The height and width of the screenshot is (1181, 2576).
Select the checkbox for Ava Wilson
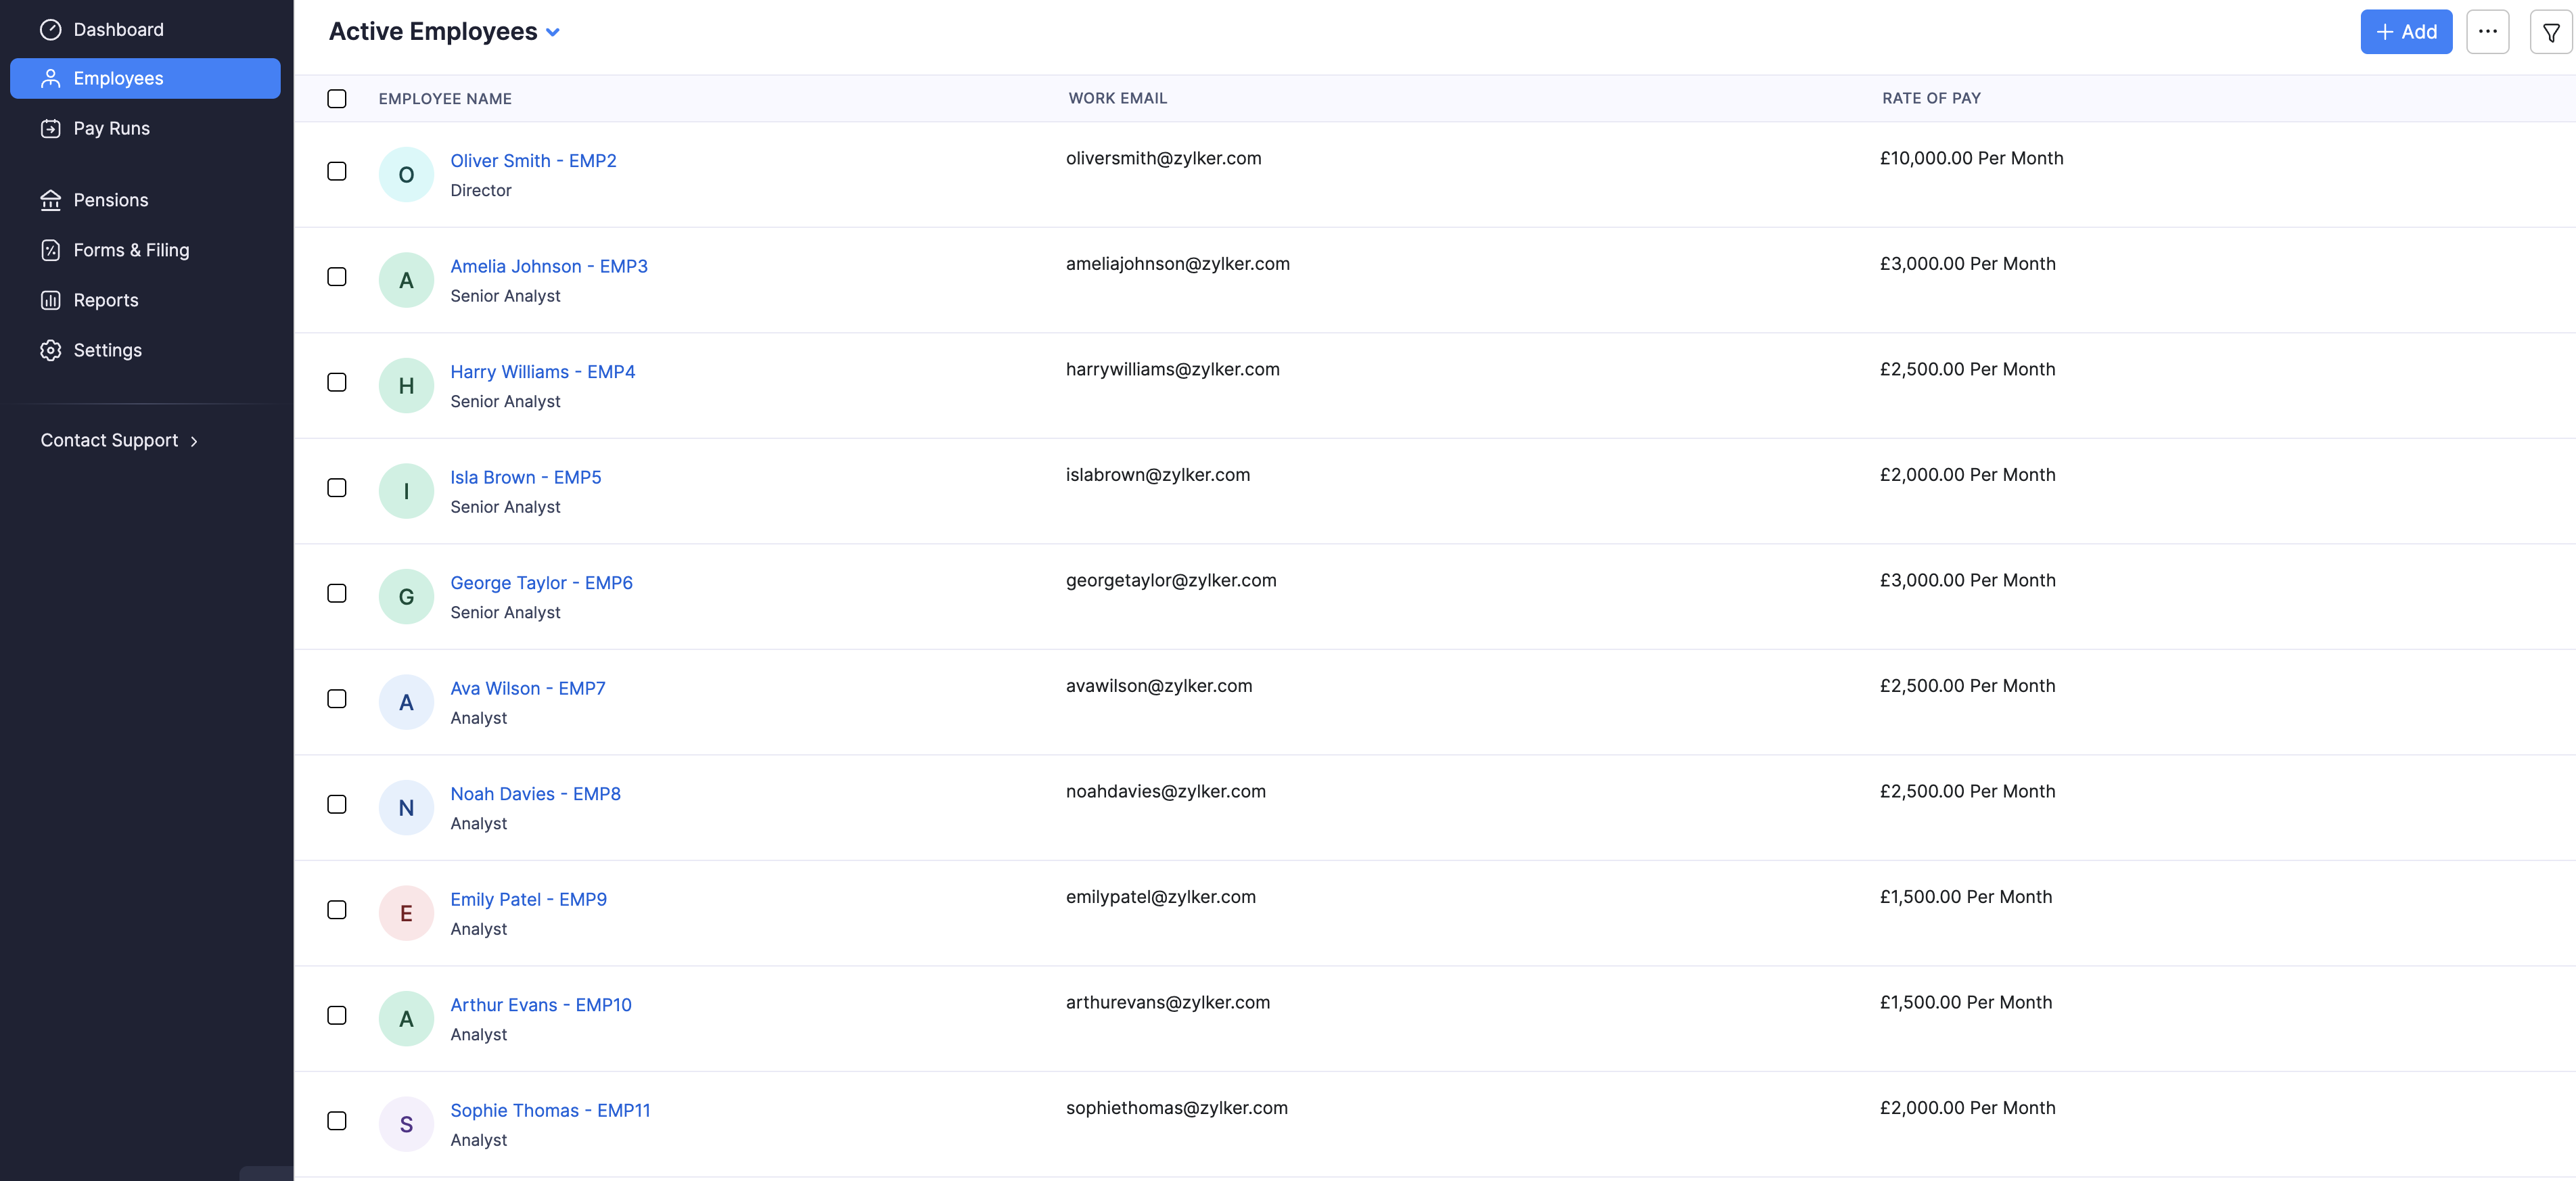(337, 699)
